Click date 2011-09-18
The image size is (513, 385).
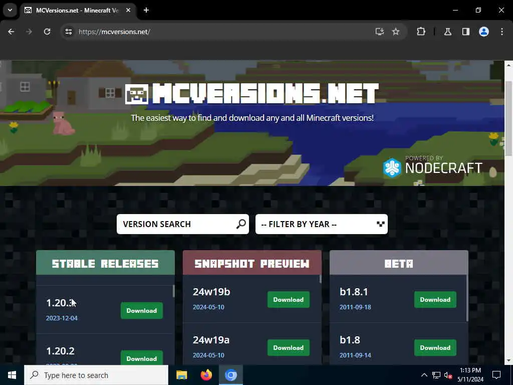pos(355,307)
